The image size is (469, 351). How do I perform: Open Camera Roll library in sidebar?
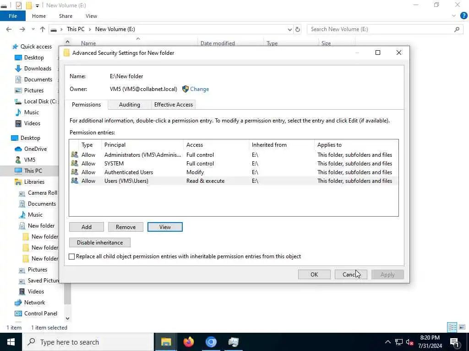pos(43,193)
